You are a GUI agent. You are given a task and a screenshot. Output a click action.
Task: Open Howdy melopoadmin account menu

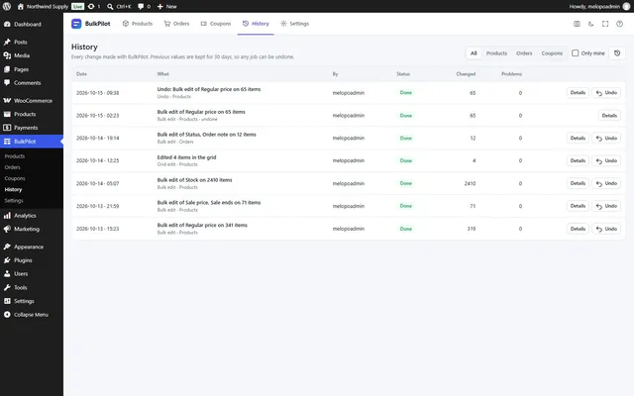point(599,7)
